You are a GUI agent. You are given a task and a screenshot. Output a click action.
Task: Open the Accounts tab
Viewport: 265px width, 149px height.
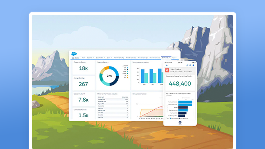(89, 58)
